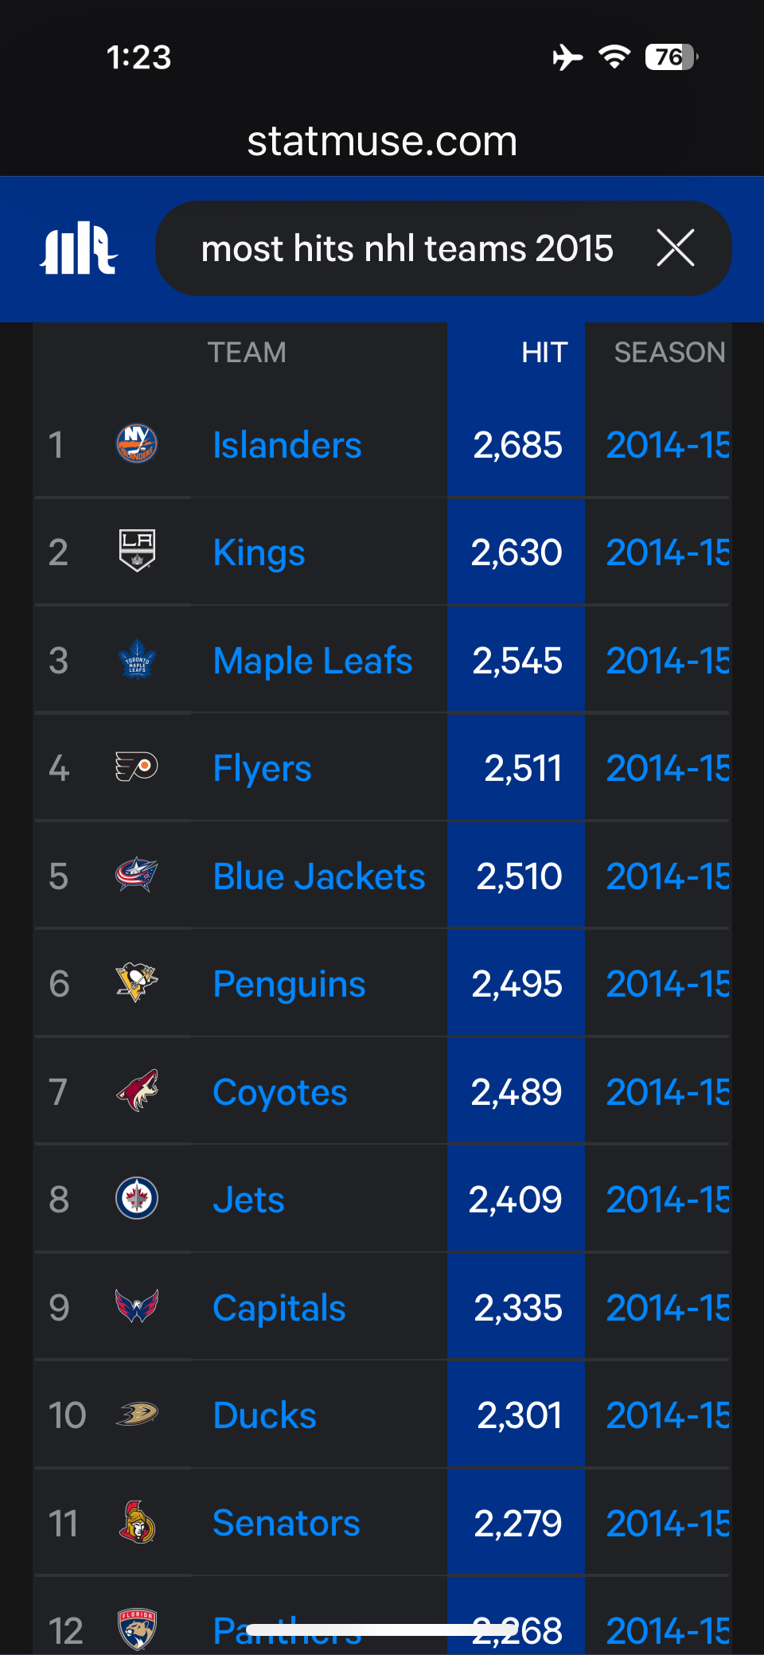This screenshot has width=764, height=1655.
Task: Tap the statmuse.com address bar
Action: pos(382,141)
